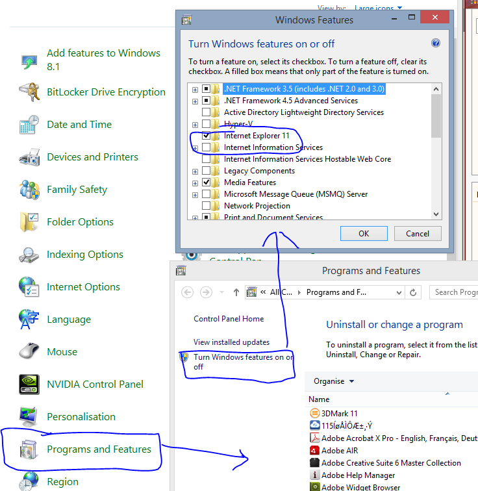Screen dimensions: 478x491
Task: Click the Up arrow in Programs and Features
Action: pyautogui.click(x=236, y=292)
